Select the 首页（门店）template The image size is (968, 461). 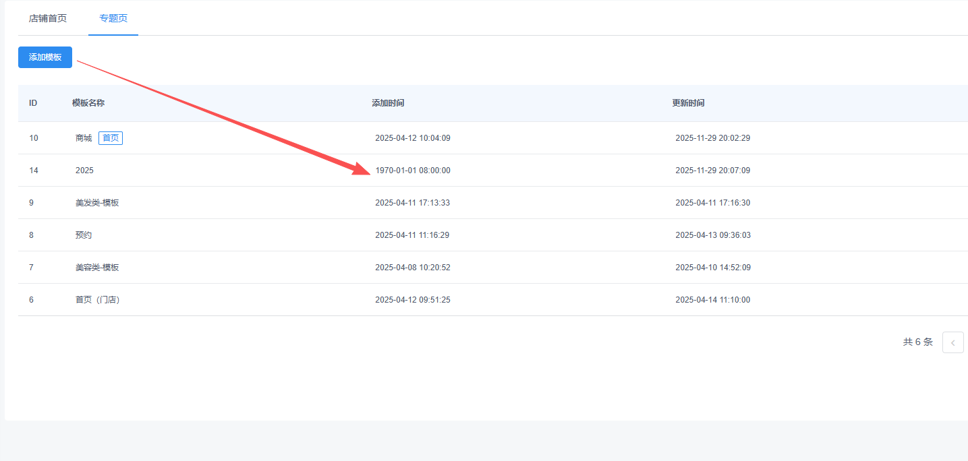[x=97, y=300]
